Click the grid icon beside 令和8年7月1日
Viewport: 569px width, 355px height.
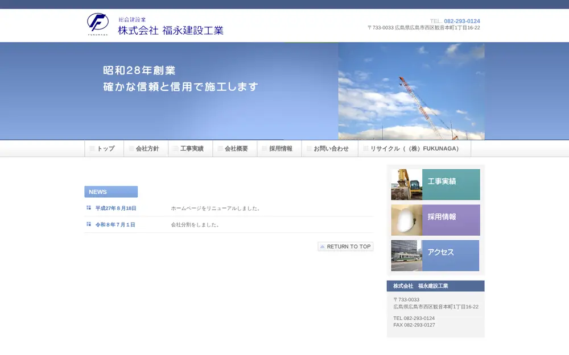(x=89, y=224)
